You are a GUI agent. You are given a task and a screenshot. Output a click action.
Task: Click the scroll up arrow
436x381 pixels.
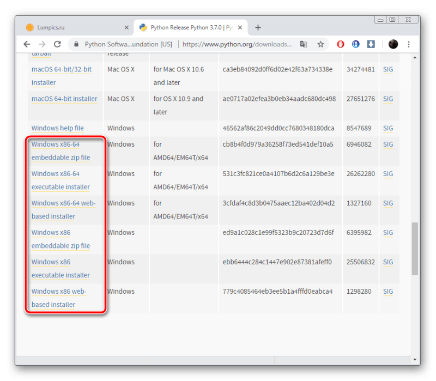[415, 58]
